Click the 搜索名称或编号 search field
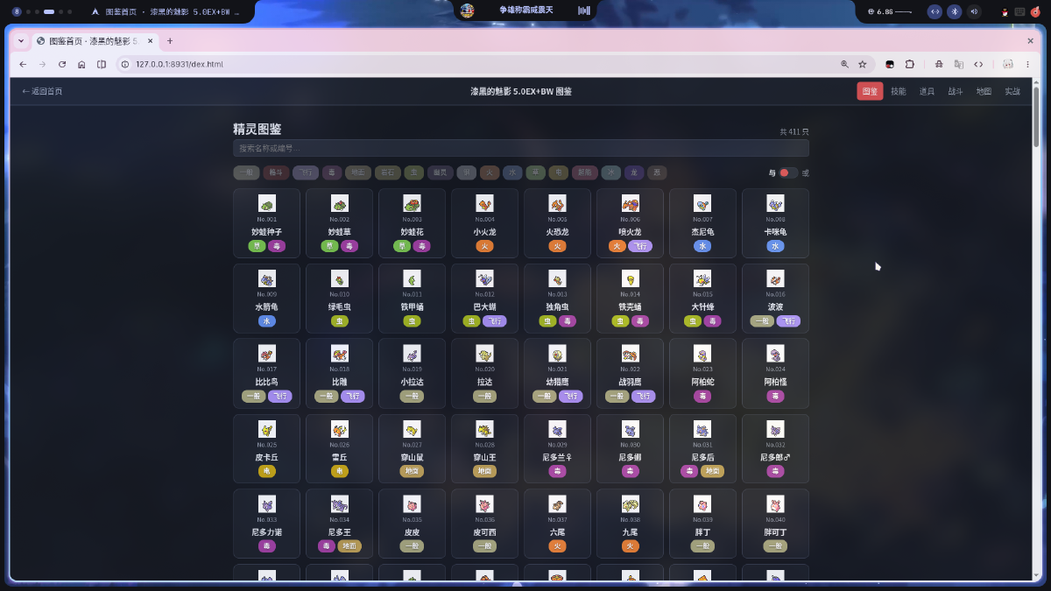The image size is (1051, 591). pos(521,148)
